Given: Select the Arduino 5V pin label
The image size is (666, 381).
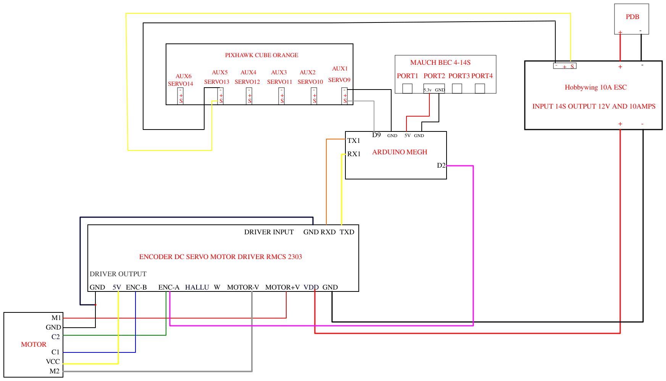Looking at the screenshot, I should pos(408,136).
